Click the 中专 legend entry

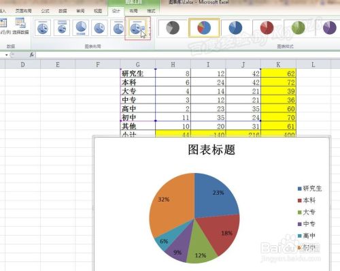coord(307,224)
